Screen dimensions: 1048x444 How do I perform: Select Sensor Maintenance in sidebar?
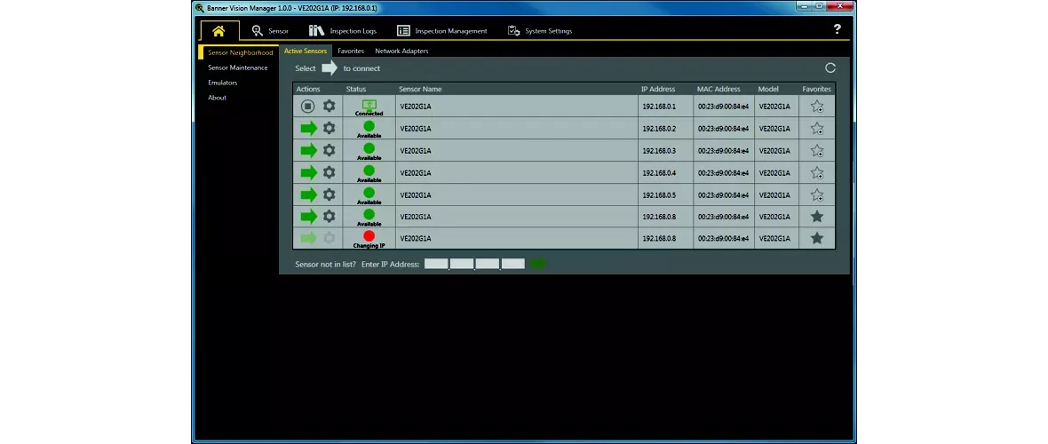point(238,67)
